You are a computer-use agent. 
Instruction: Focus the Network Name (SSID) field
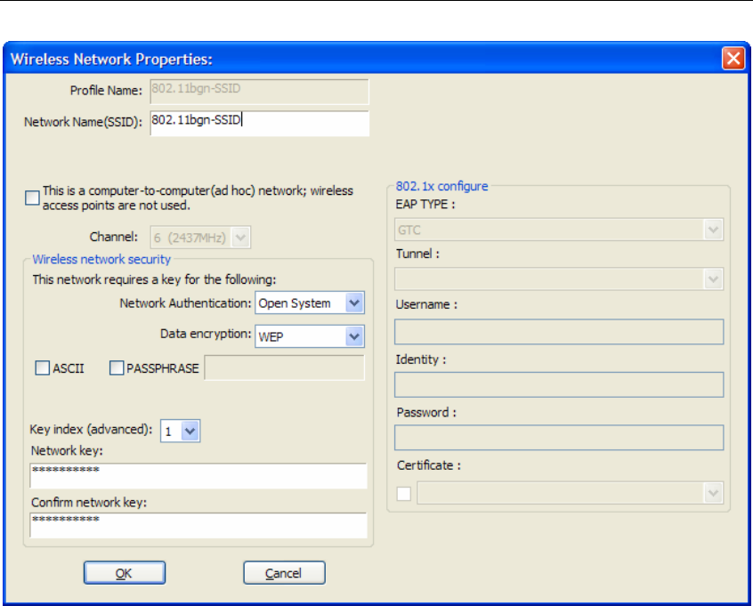258,123
